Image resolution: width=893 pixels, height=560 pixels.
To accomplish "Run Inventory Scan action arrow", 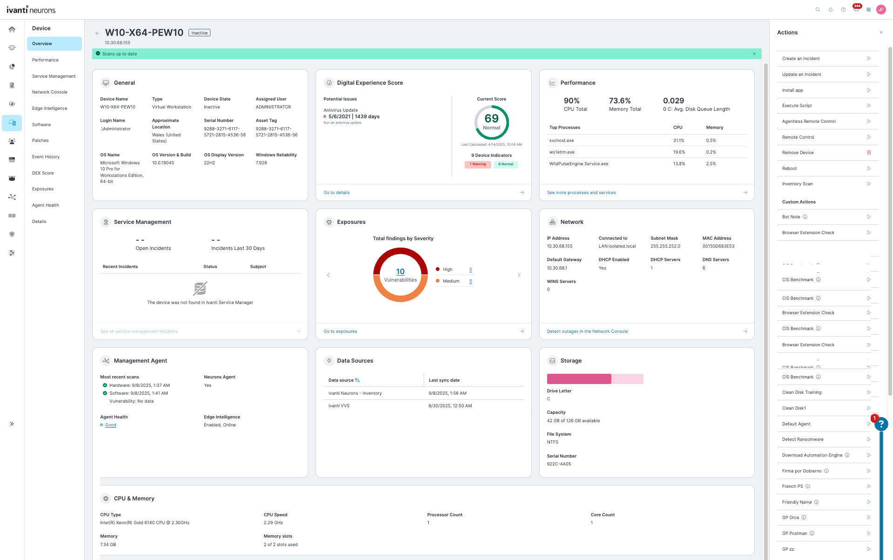I will [869, 184].
